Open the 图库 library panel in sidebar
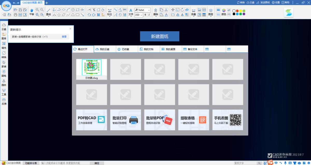This screenshot has height=165, width=311. point(4,36)
